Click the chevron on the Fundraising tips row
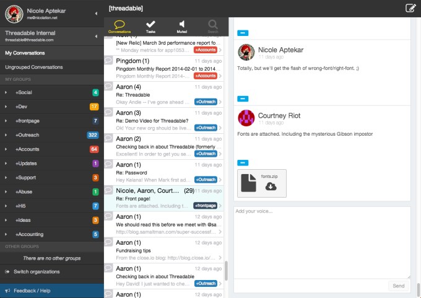The height and width of the screenshot is (298, 421). (x=220, y=258)
